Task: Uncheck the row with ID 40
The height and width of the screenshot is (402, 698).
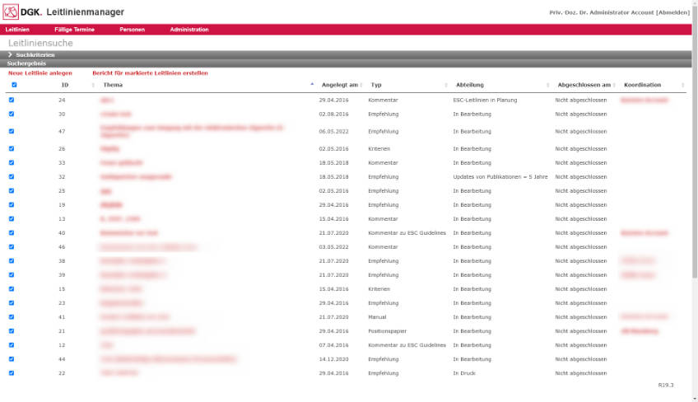Action: point(12,232)
